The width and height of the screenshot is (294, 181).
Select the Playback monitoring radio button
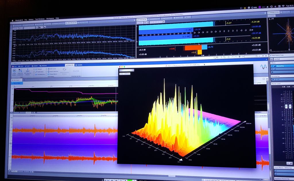(x=34, y=69)
